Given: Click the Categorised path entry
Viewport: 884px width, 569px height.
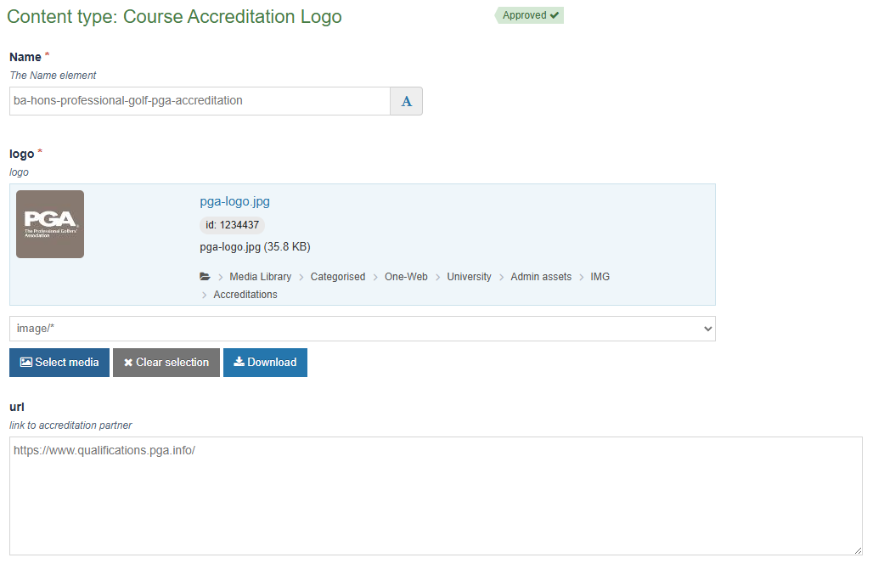Looking at the screenshot, I should click(338, 276).
